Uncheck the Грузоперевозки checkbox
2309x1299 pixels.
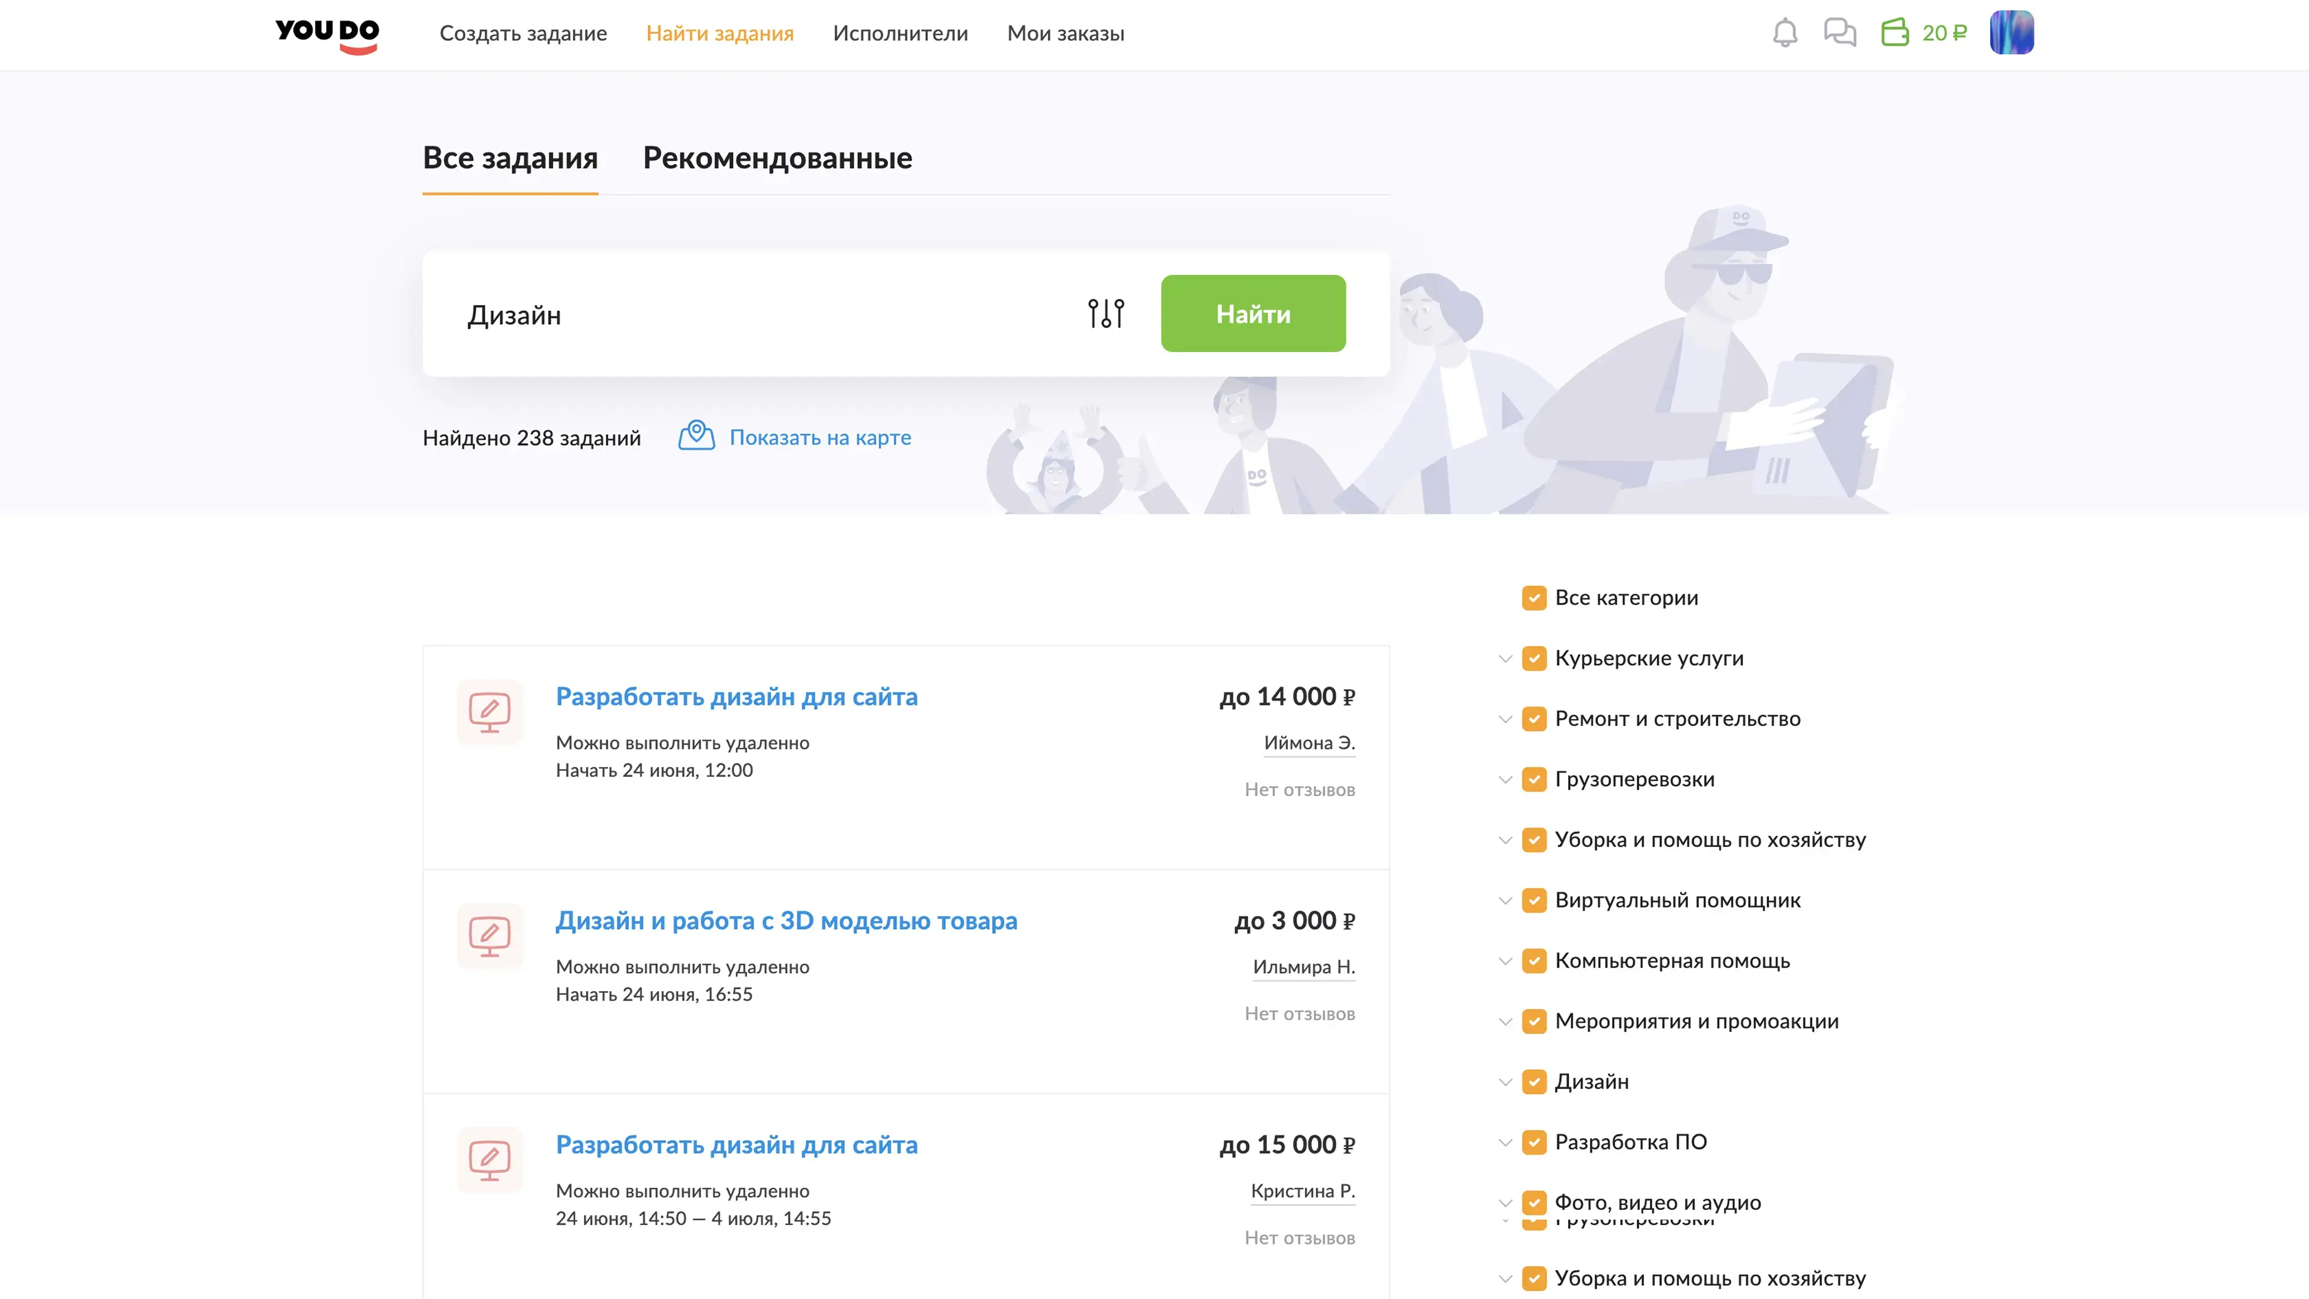click(x=1534, y=780)
